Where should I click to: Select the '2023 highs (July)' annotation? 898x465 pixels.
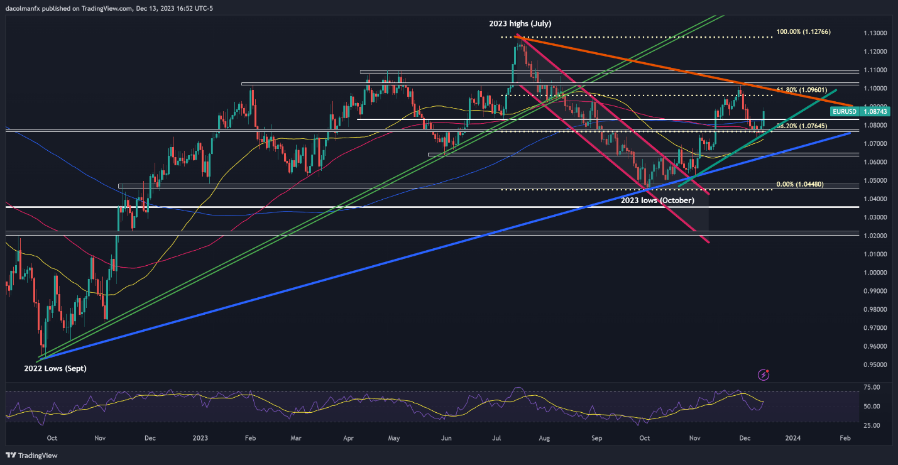(x=520, y=23)
